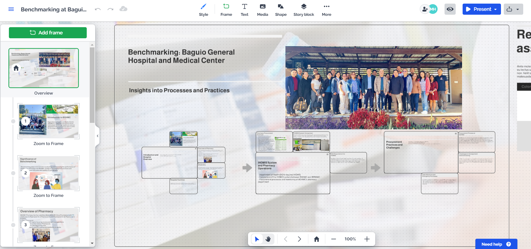Click the path marker dot beside frame 1
The image size is (531, 249).
[x=13, y=121]
